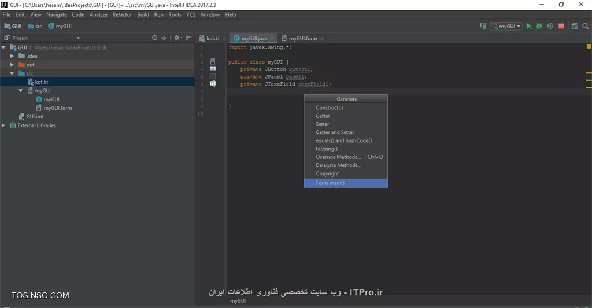Click the Make Project icon
The width and height of the screenshot is (592, 308).
[x=483, y=26]
